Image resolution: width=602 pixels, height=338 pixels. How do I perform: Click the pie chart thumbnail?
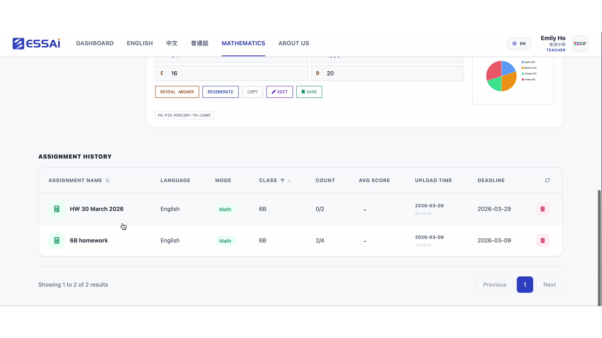pos(501,76)
